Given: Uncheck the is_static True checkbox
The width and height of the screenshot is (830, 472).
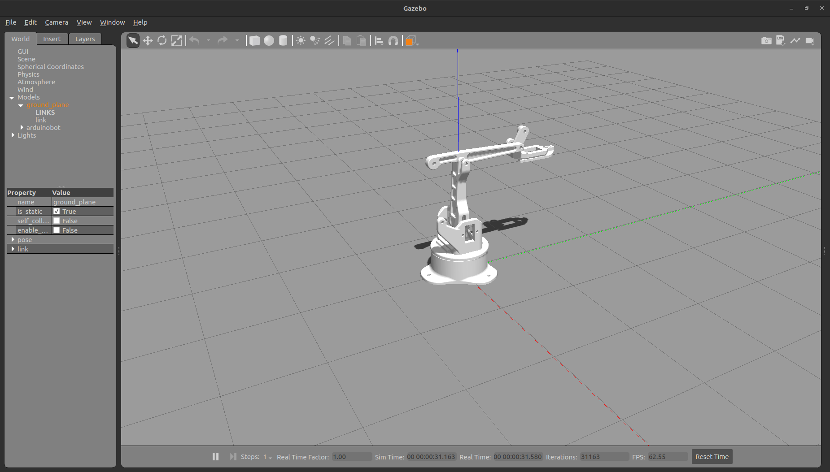Looking at the screenshot, I should coord(57,211).
